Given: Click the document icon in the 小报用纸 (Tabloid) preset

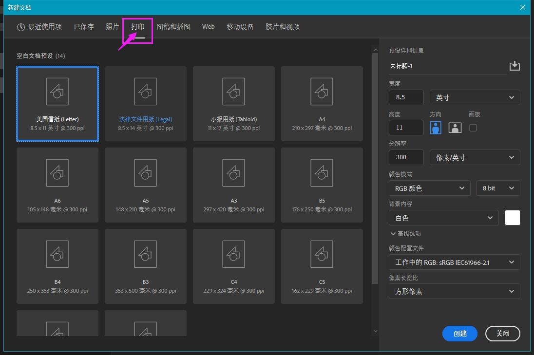Looking at the screenshot, I should [234, 92].
